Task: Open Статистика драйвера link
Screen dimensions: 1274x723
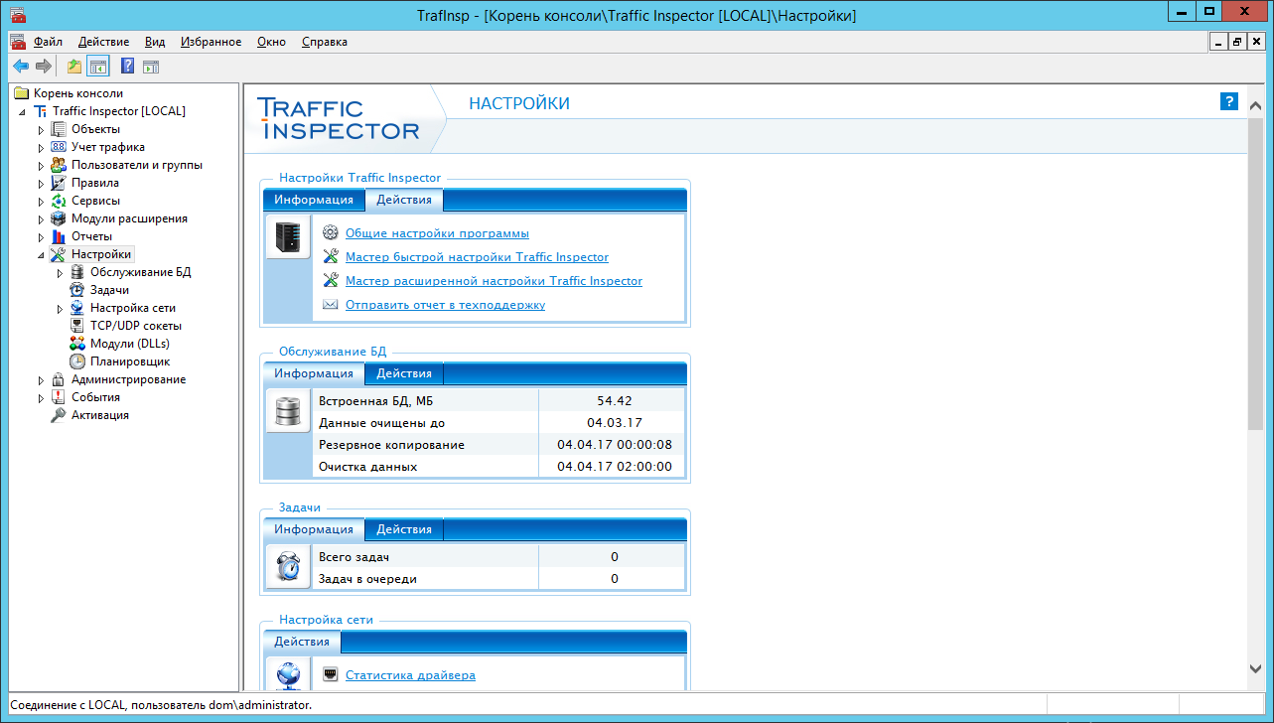Action: [x=410, y=675]
